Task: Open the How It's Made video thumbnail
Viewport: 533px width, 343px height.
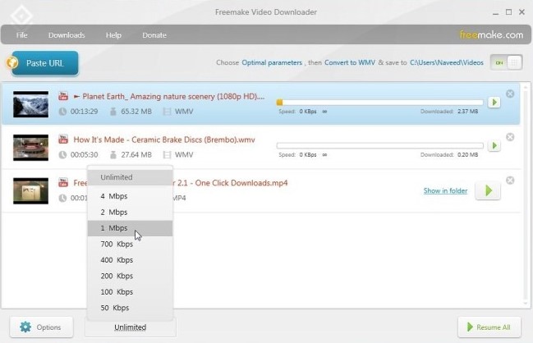Action: 30,148
